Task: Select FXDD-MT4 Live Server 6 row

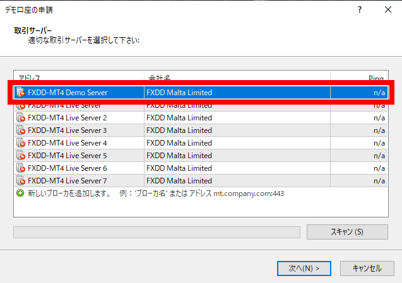Action: [x=201, y=168]
